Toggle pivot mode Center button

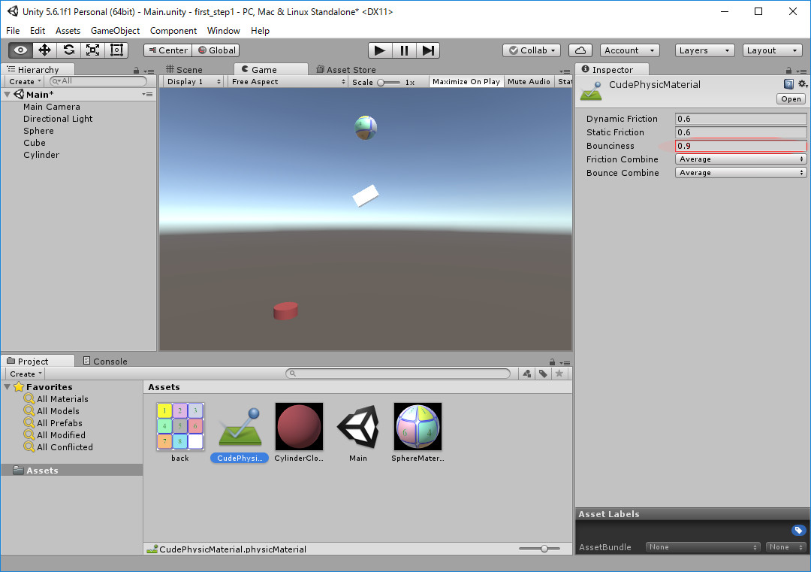167,50
